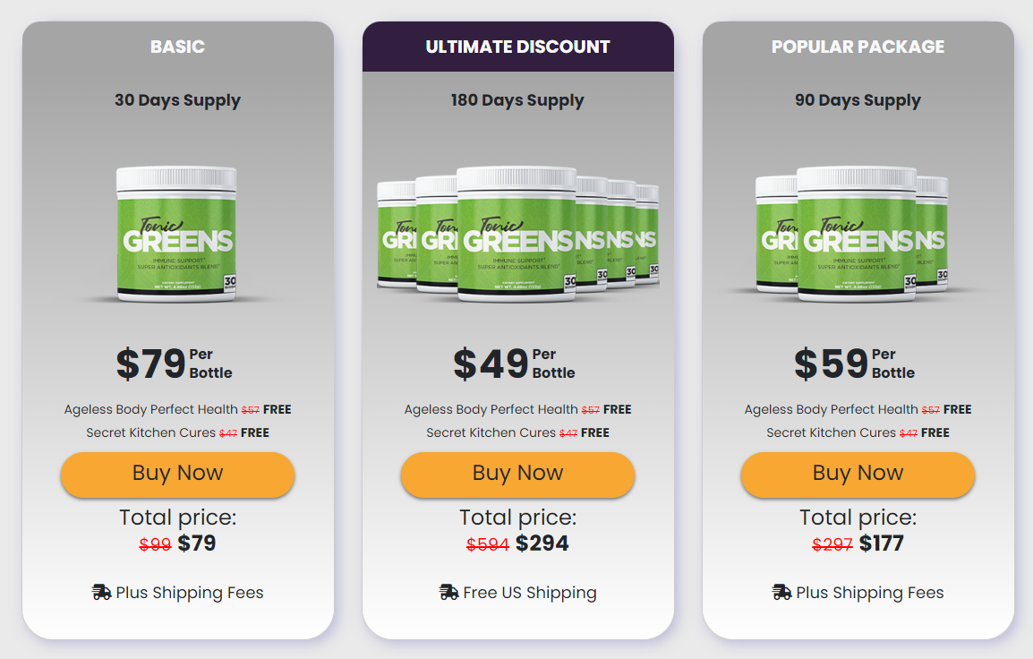This screenshot has width=1033, height=659.
Task: Click Buy Now under the Basic package
Action: click(x=177, y=475)
